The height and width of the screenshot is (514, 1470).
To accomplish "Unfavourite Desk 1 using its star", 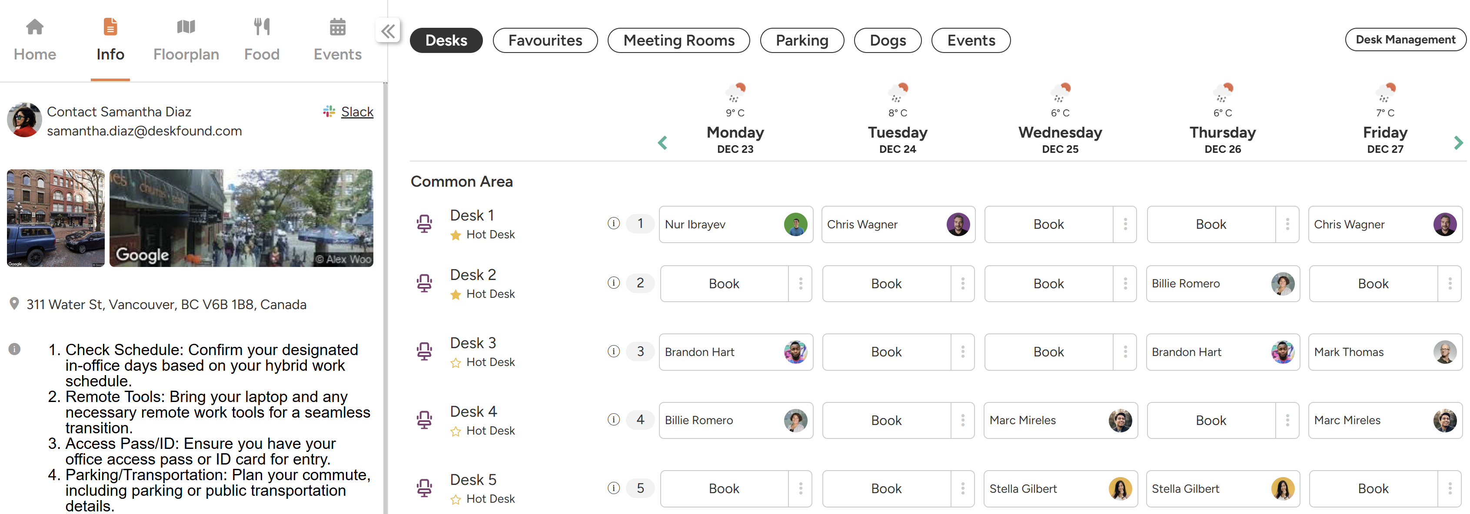I will click(x=456, y=235).
